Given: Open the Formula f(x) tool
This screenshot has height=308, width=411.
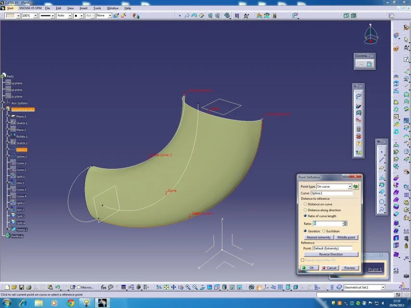Looking at the screenshot, I should tap(103, 287).
